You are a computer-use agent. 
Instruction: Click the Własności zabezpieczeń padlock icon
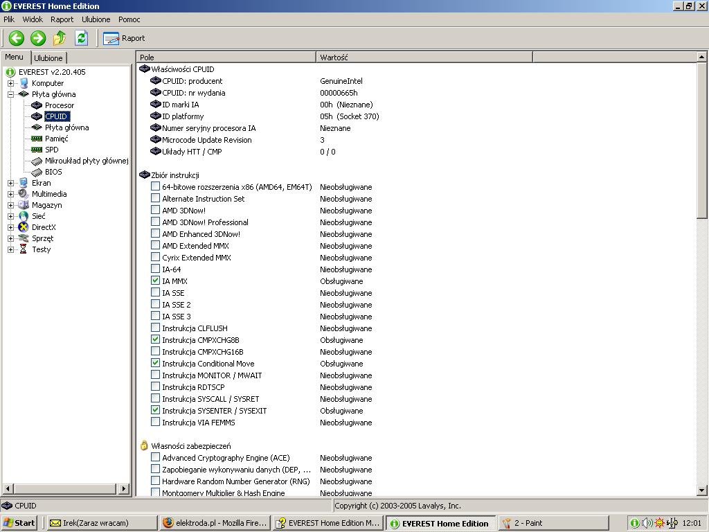coord(144,445)
